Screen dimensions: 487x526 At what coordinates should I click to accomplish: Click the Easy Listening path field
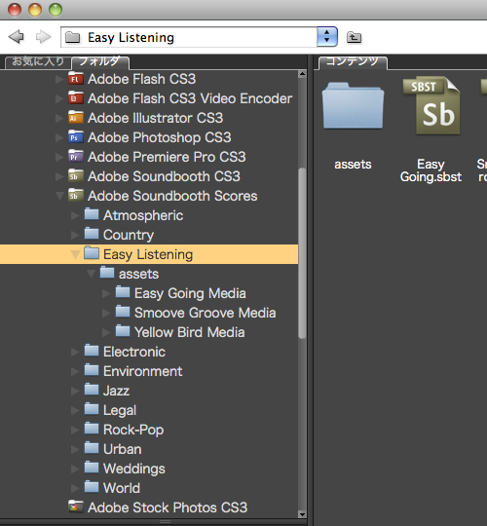[189, 37]
